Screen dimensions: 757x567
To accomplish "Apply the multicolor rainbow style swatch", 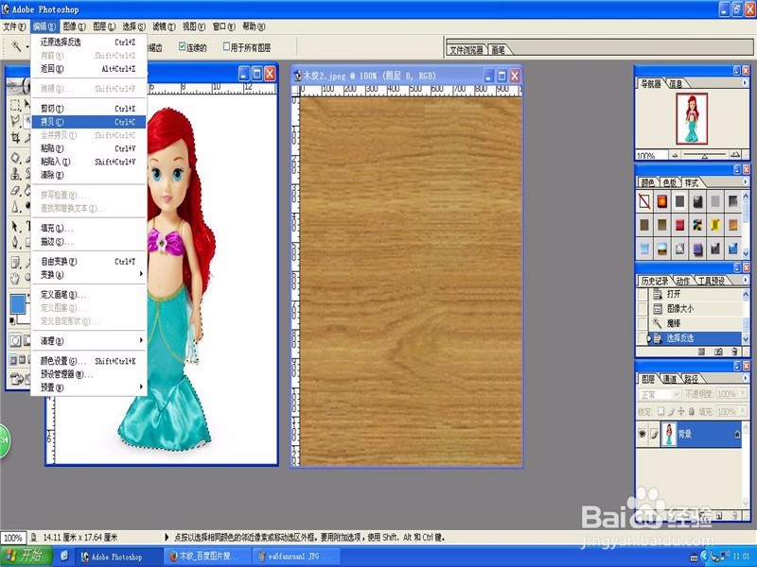I will pos(697,225).
